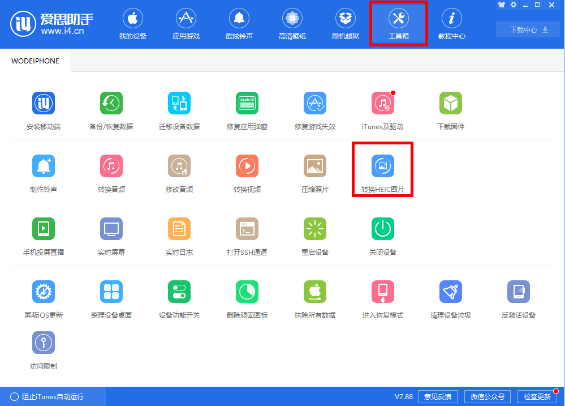
Task: Enable 阻止iTunes自动运行 at bottom left
Action: tap(54, 396)
